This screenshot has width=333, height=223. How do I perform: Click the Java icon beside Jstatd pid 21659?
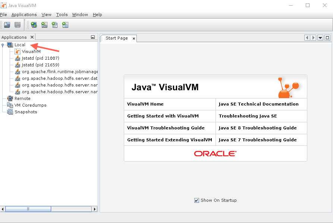(x=18, y=65)
